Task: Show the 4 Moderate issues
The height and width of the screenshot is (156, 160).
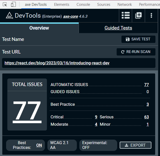Action: coord(96,124)
